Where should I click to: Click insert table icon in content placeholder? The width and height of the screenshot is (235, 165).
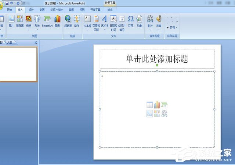click(x=149, y=105)
